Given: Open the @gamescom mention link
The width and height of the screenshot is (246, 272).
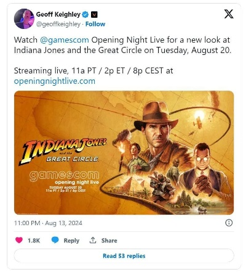Looking at the screenshot, I should click(x=65, y=39).
